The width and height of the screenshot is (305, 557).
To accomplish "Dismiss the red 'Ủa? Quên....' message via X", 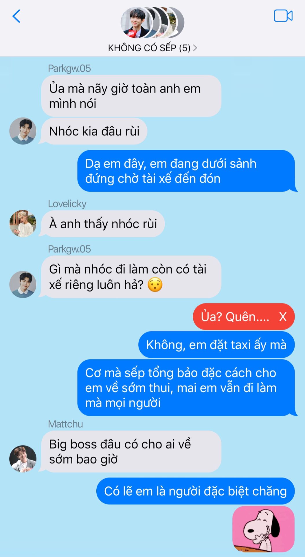I will coord(283,317).
